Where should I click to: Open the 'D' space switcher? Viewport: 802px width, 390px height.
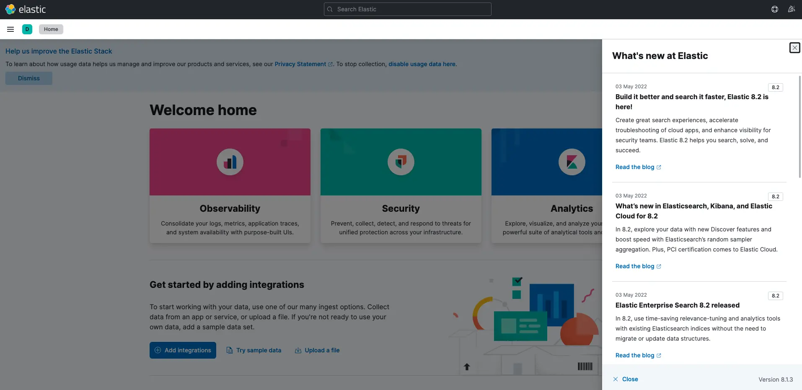click(x=27, y=29)
